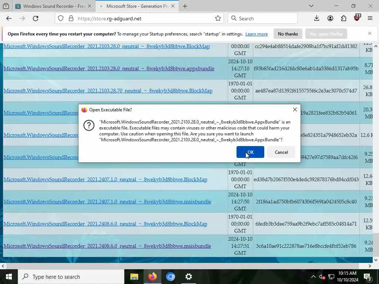Dismiss the startup notification bar

click(x=370, y=33)
